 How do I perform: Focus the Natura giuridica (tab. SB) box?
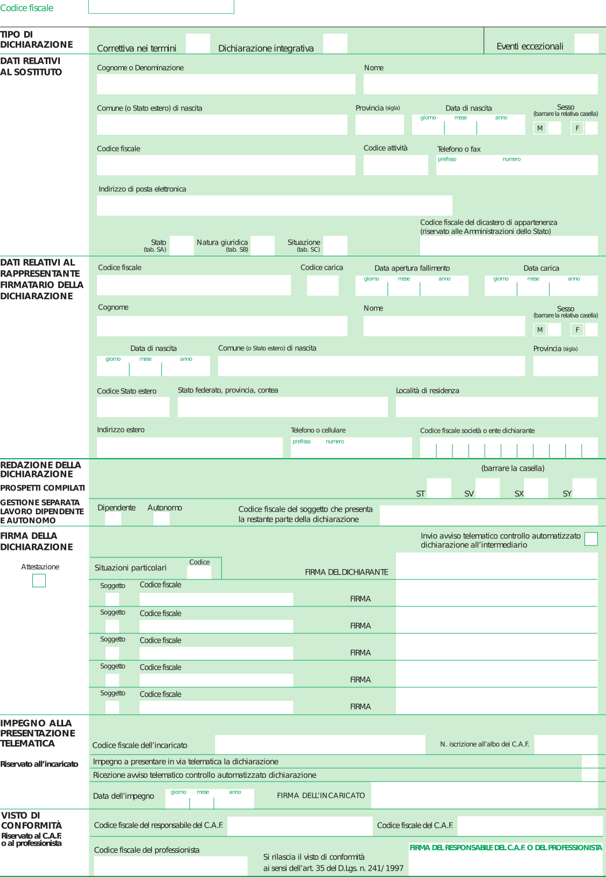[262, 245]
